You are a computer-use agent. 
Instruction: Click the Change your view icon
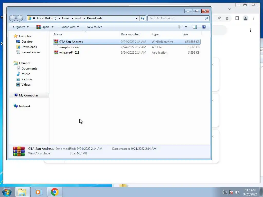point(181,27)
